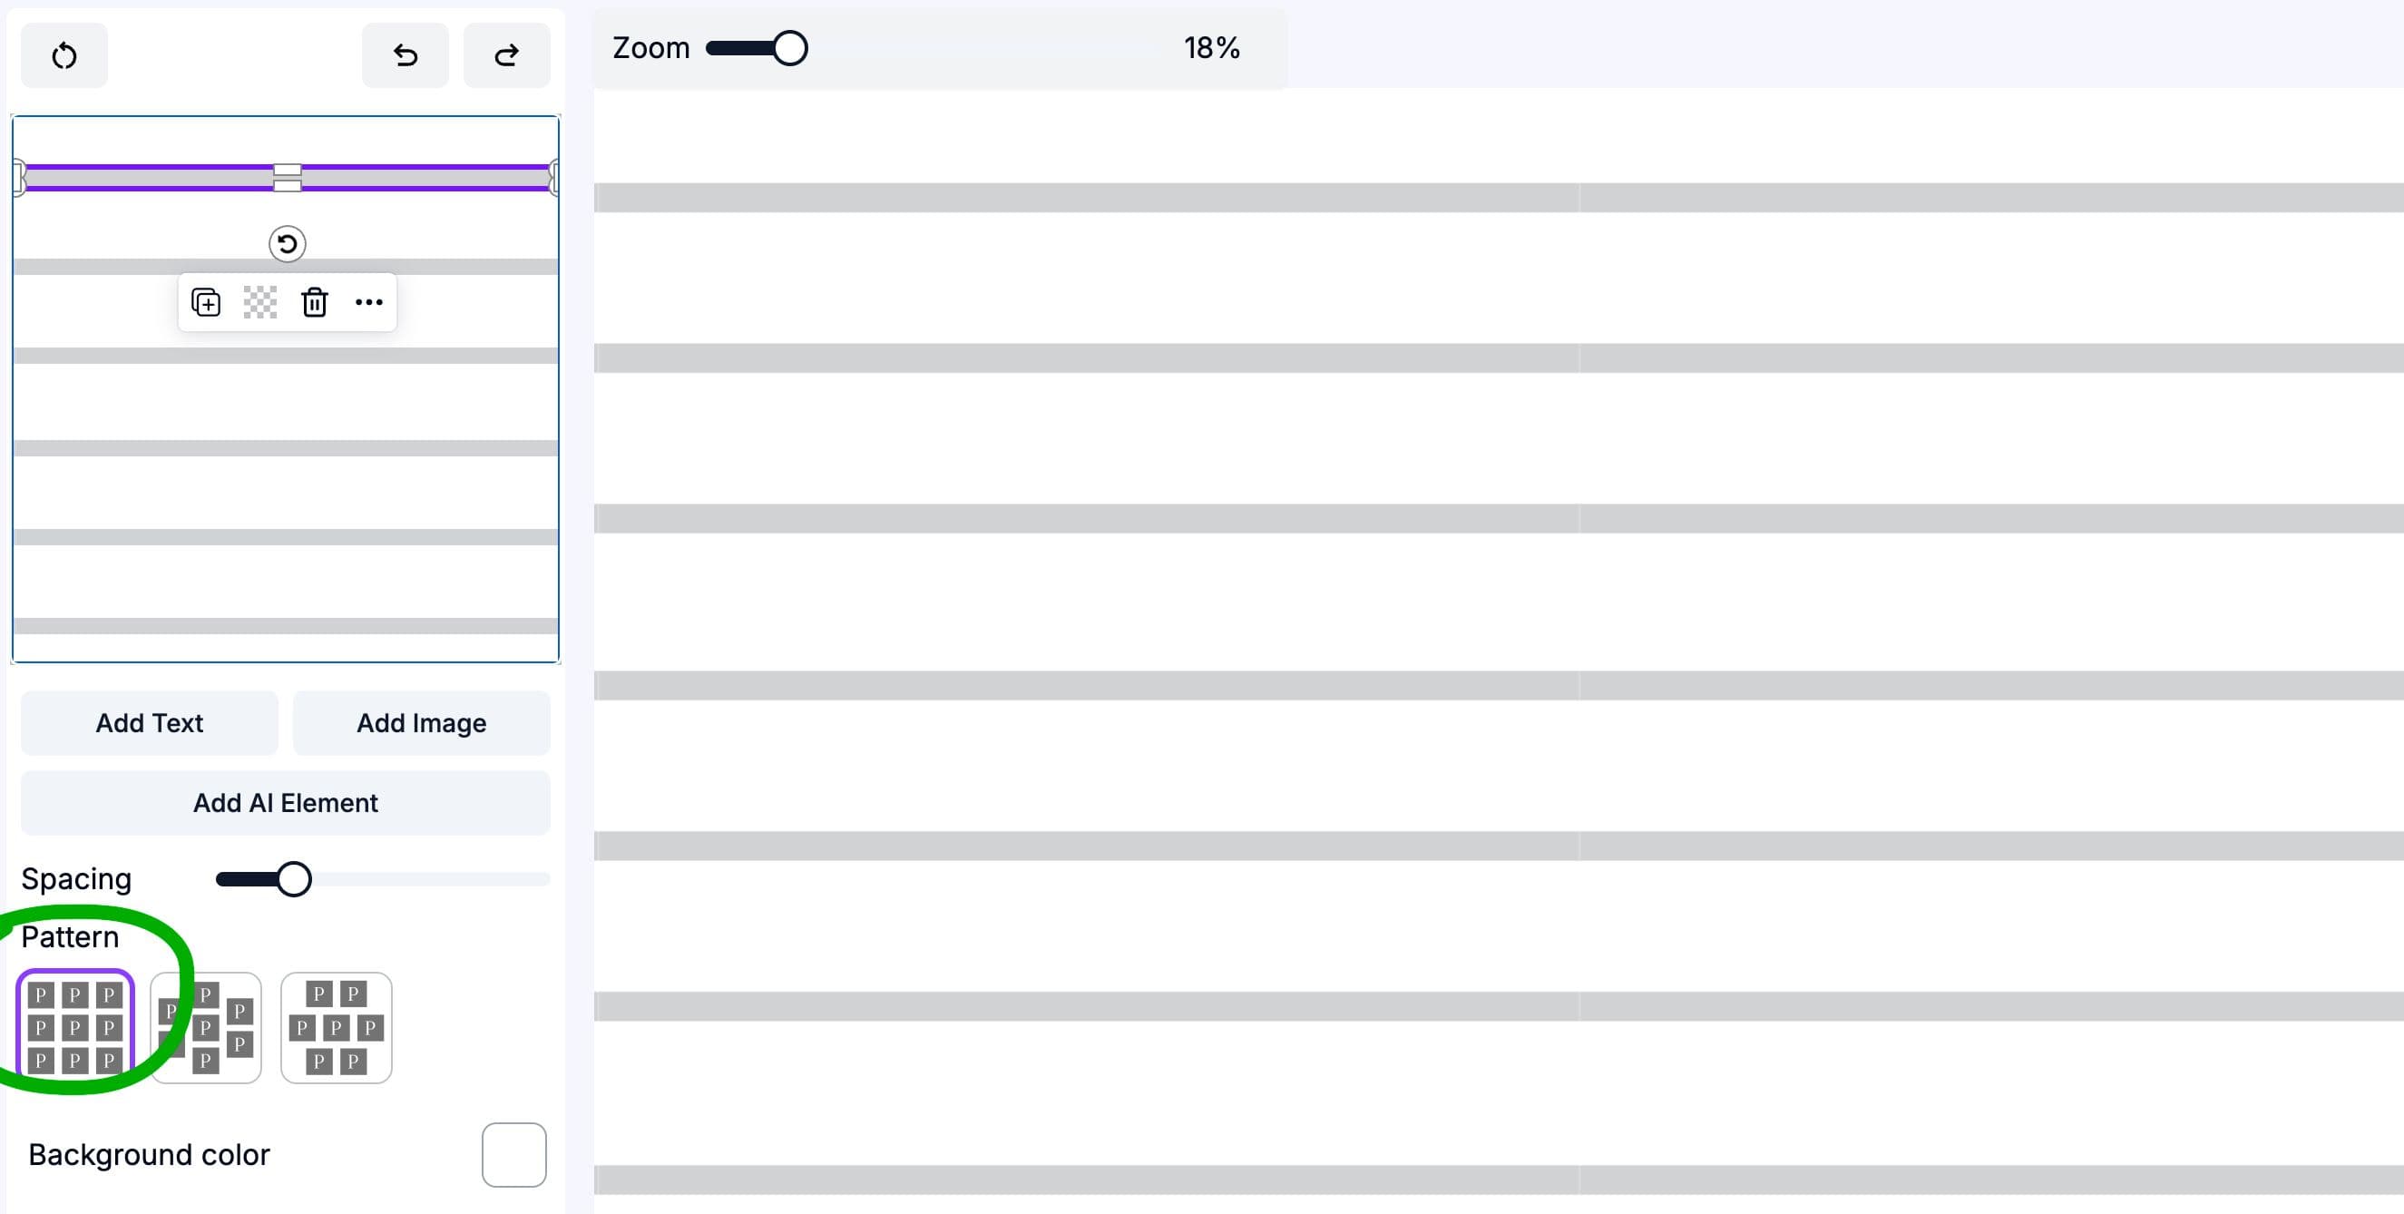Click the Zoom slider handle
Viewport: 2404px width, 1214px height.
789,48
